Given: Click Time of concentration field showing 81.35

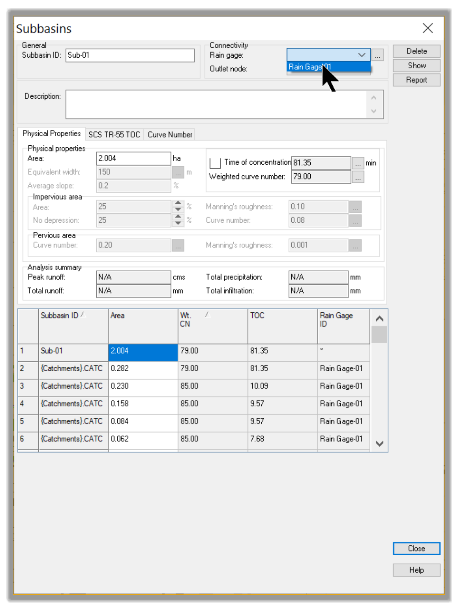Looking at the screenshot, I should 321,163.
